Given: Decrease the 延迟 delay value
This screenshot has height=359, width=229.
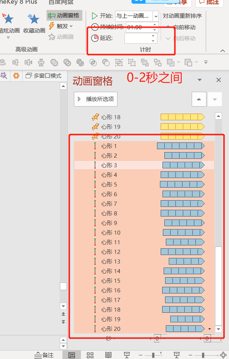Looking at the screenshot, I should [x=153, y=41].
